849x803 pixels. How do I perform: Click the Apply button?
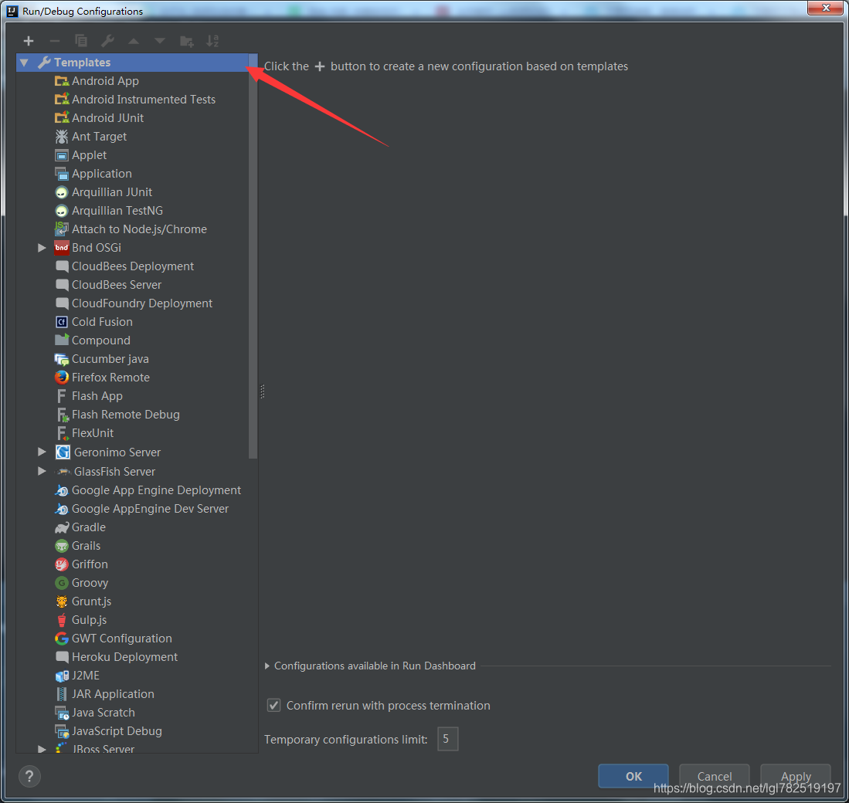[796, 777]
